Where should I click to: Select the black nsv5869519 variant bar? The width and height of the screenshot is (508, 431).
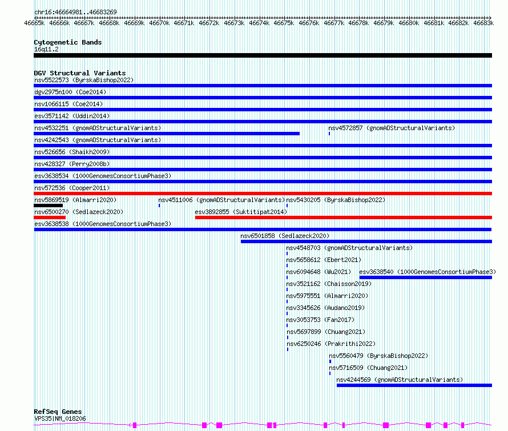pos(49,206)
